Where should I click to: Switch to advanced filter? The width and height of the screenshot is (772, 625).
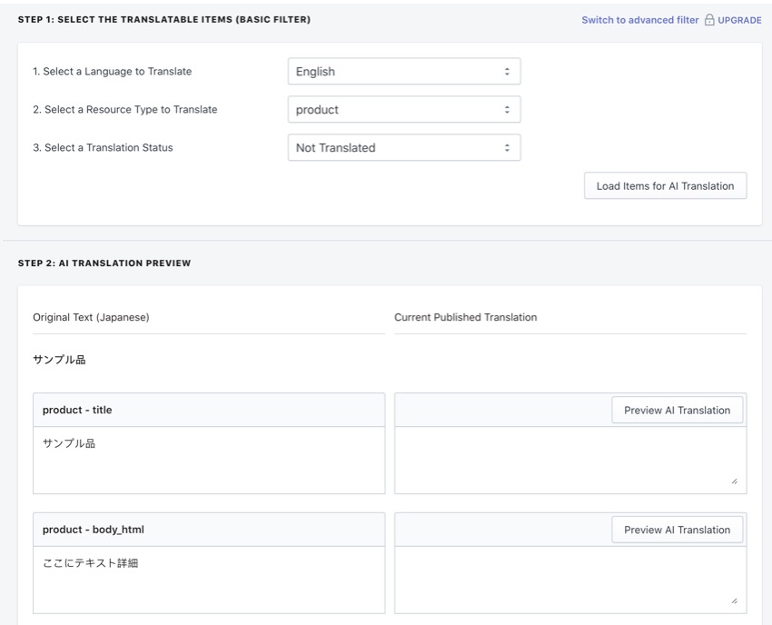point(640,20)
